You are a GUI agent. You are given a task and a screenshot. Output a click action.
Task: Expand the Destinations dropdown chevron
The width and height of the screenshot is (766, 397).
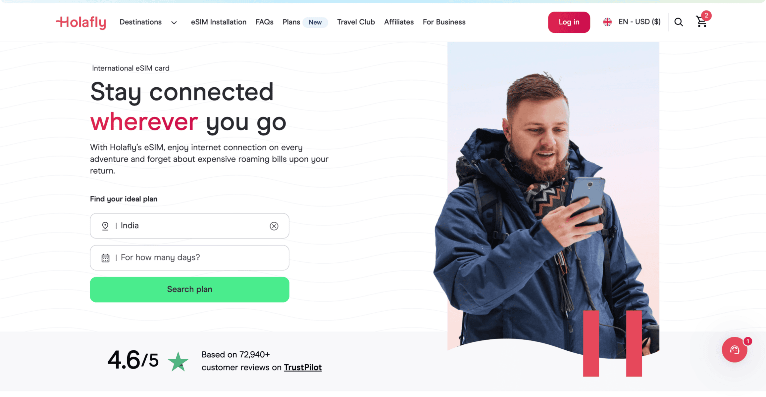pyautogui.click(x=174, y=22)
